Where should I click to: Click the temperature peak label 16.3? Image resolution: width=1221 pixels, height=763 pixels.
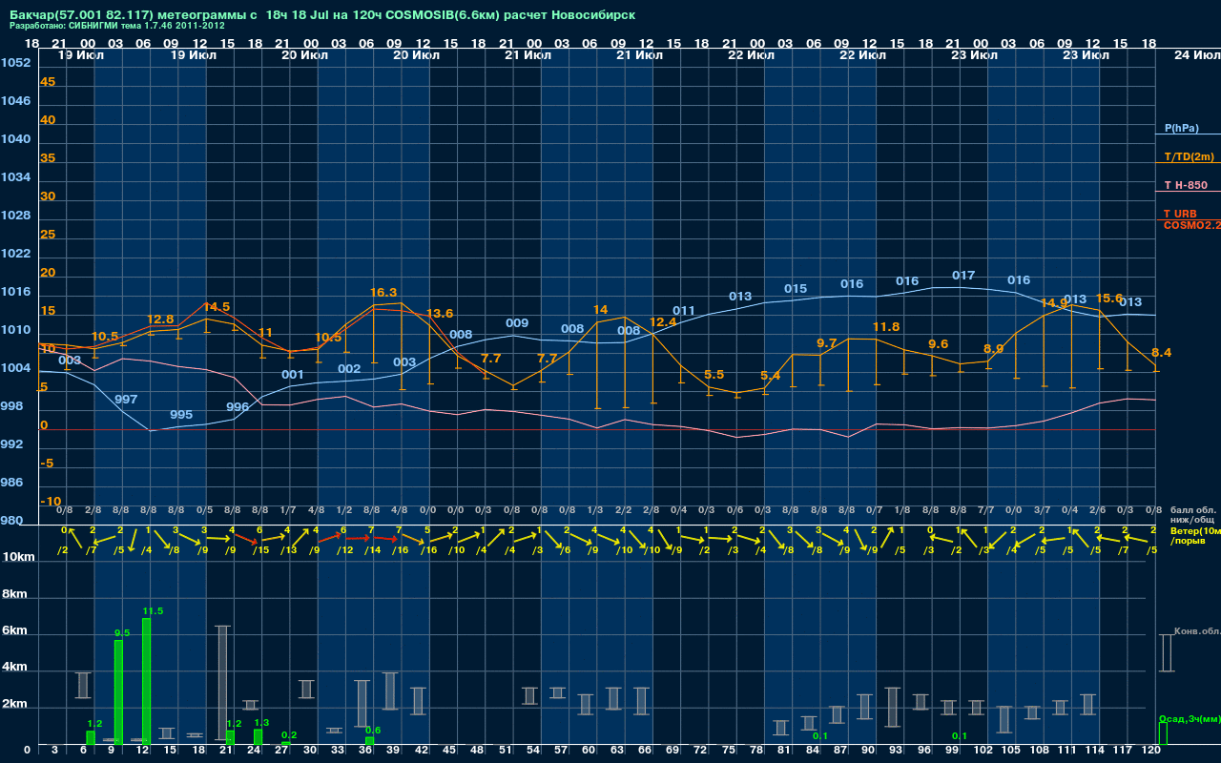(383, 293)
